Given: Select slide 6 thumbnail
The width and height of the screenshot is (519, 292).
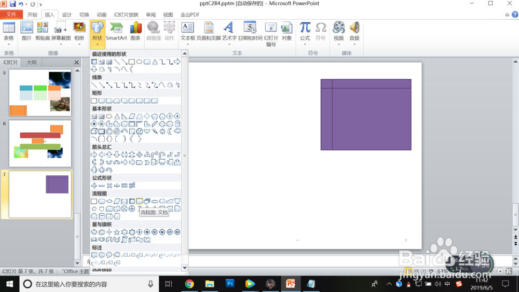Looking at the screenshot, I should 40,144.
